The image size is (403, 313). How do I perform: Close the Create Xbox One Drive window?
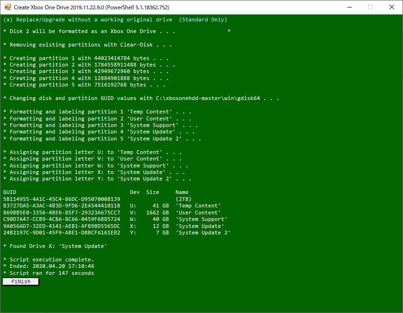[392, 7]
